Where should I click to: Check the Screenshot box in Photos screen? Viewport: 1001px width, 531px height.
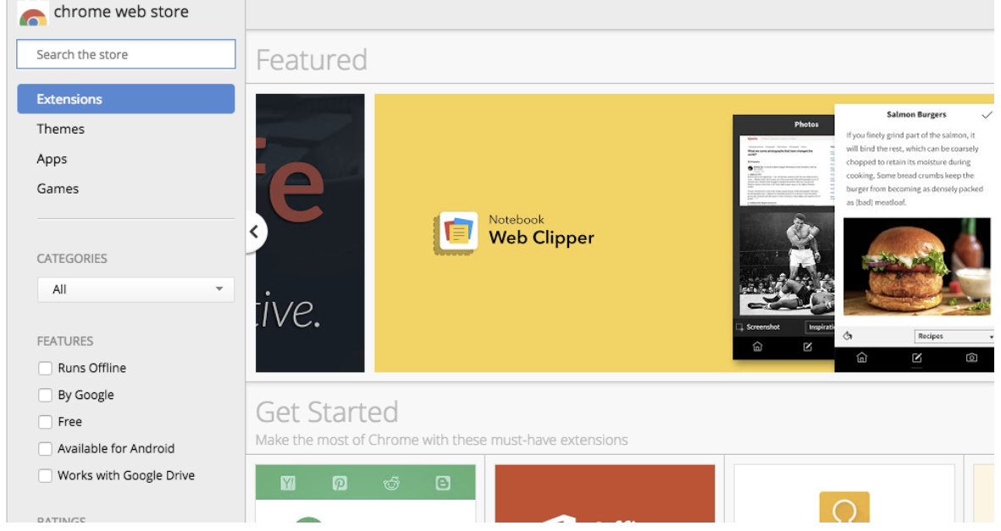tap(740, 327)
